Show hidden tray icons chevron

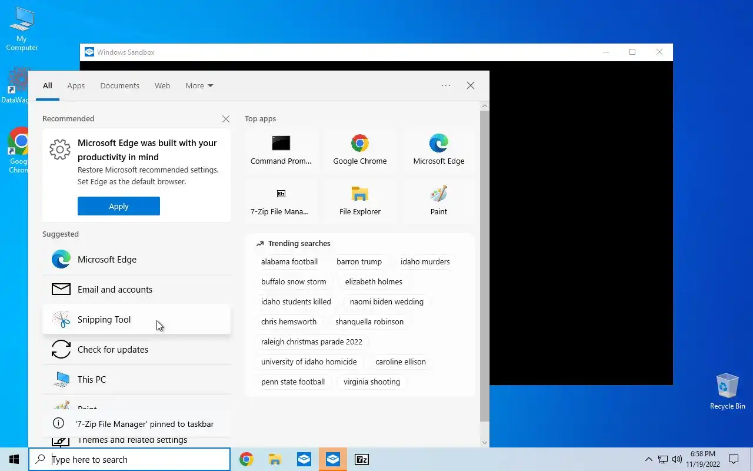[x=649, y=459]
